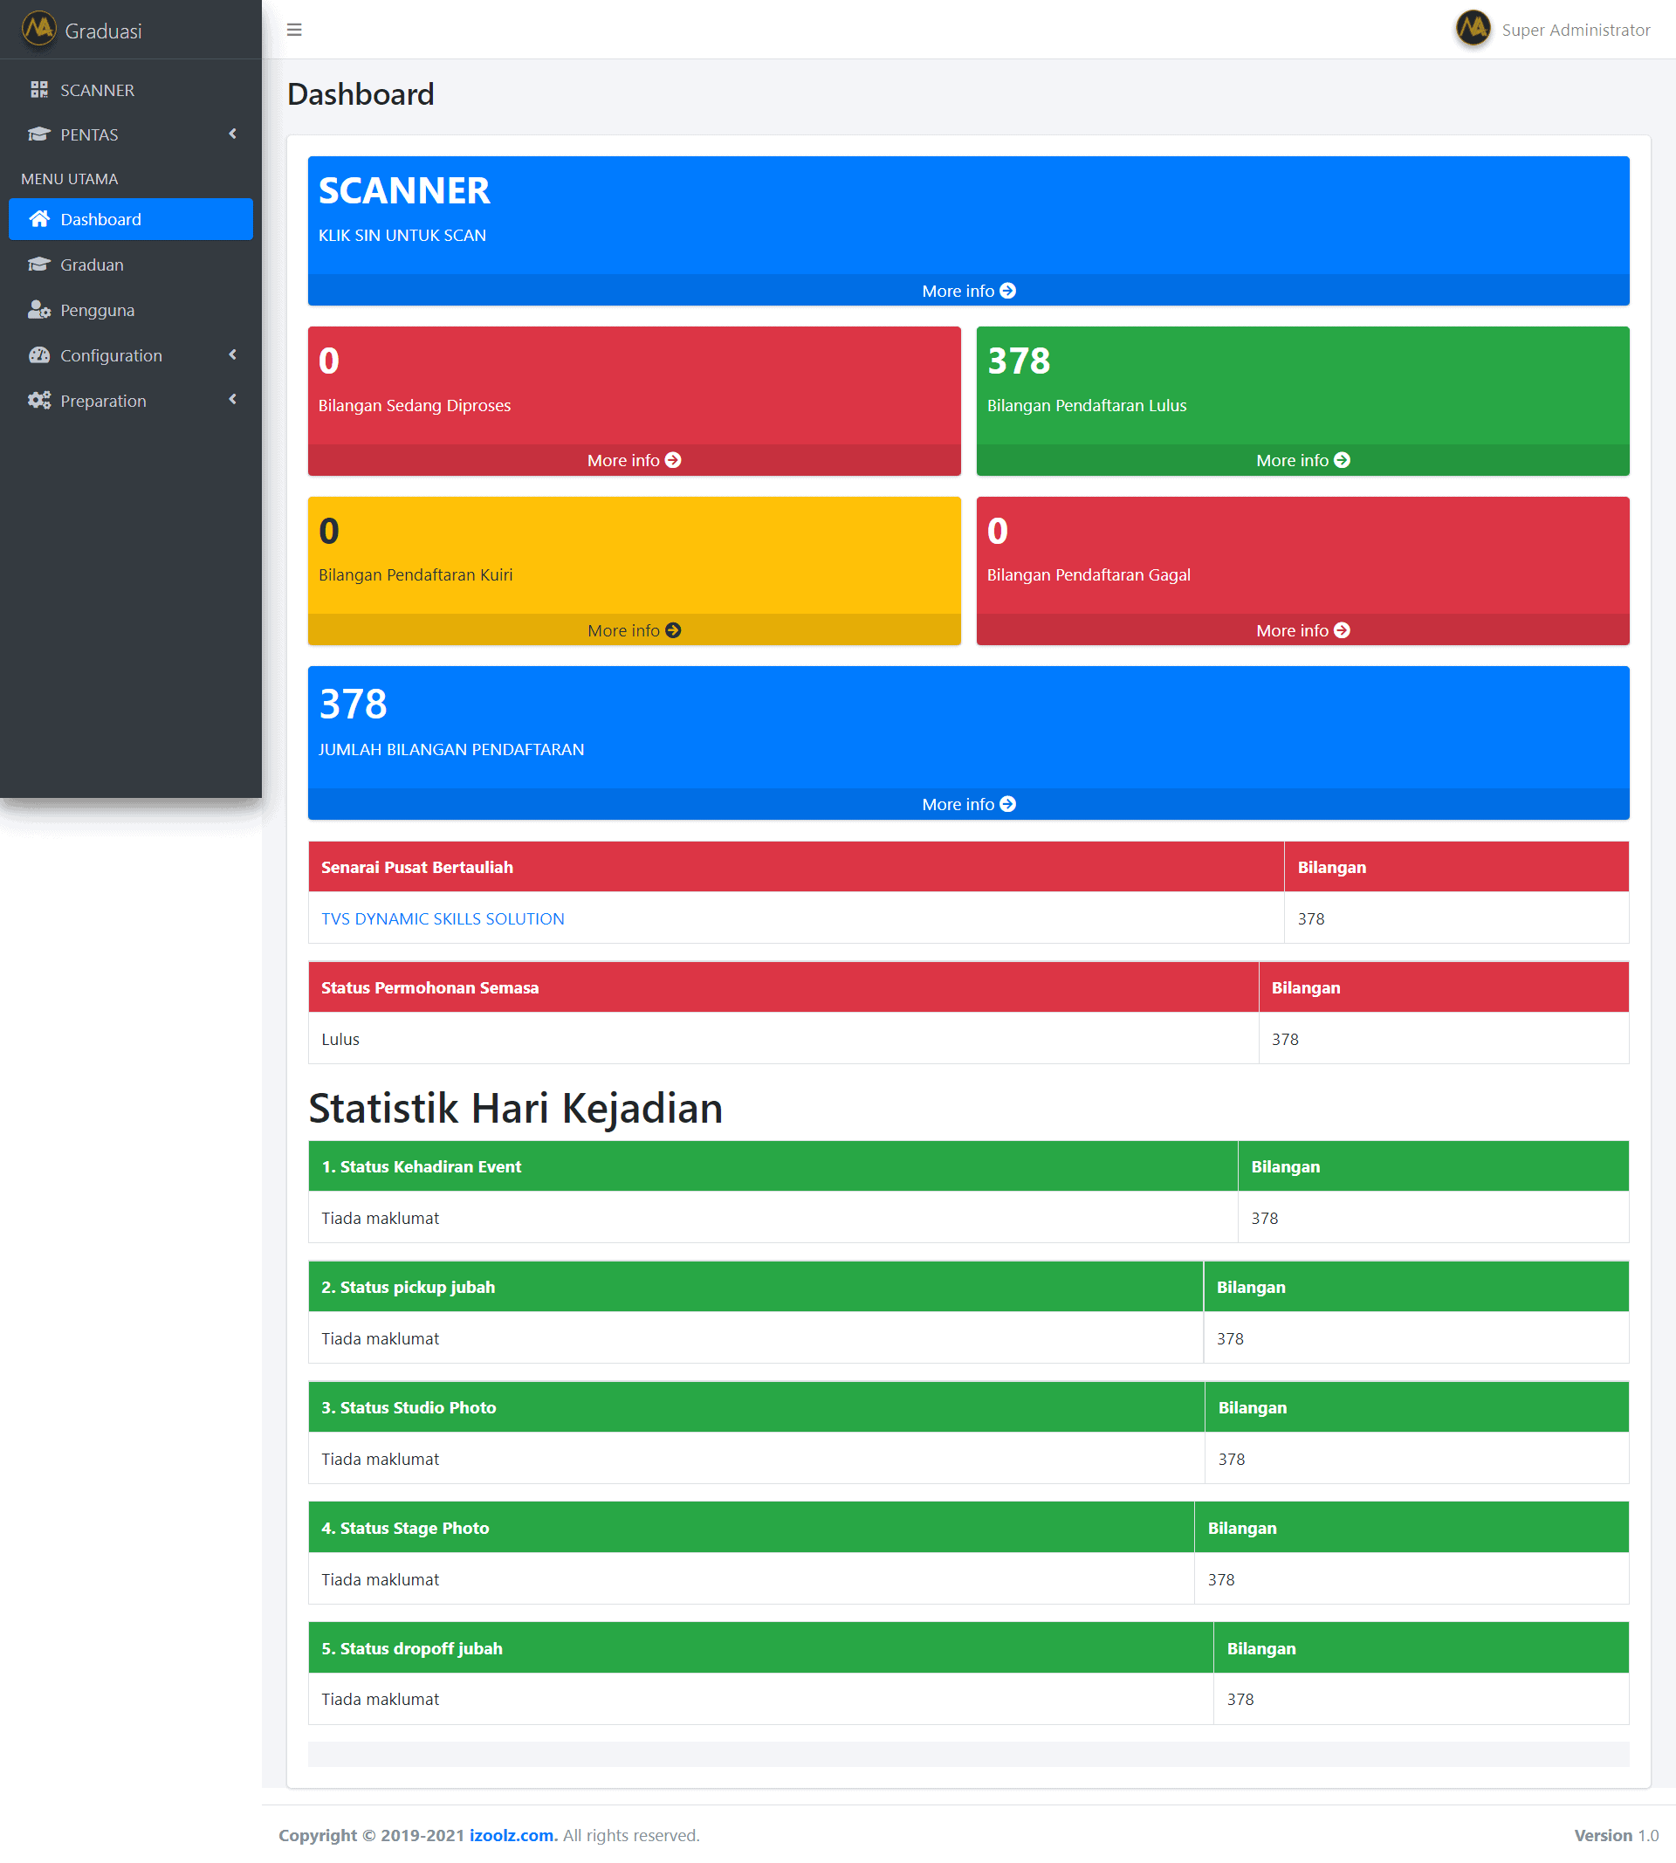Expand the PENTAS submenu chevron

tap(233, 134)
